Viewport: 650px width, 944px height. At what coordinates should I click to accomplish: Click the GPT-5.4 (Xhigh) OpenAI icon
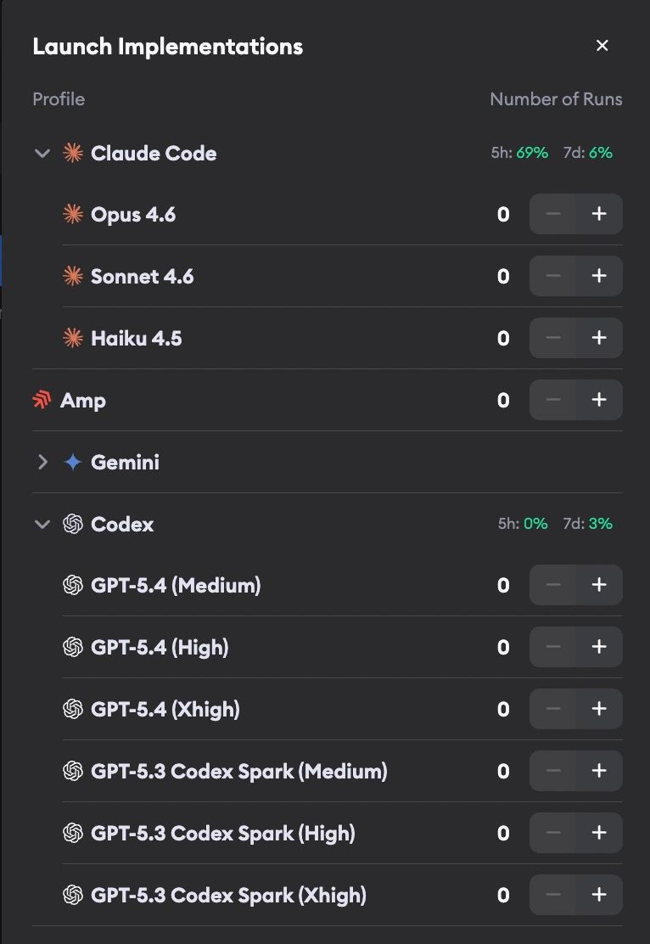tap(72, 709)
